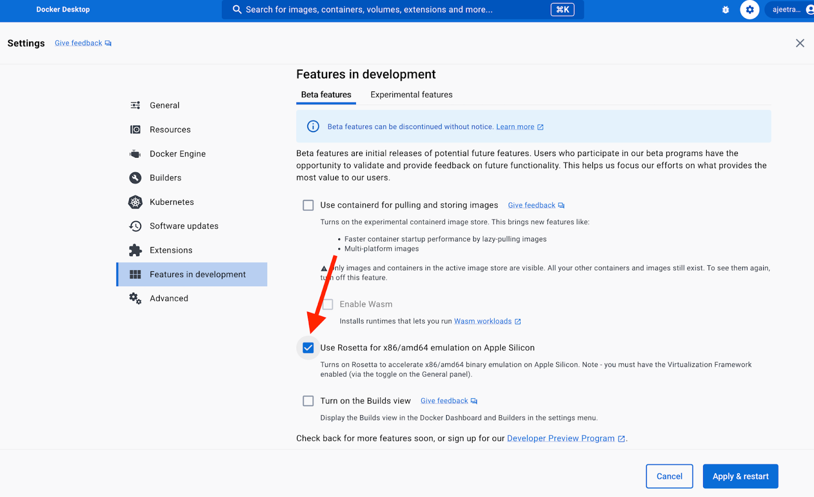Image resolution: width=814 pixels, height=497 pixels.
Task: Uncheck Use Rosetta for x86/amd64 emulation
Action: pyautogui.click(x=308, y=348)
